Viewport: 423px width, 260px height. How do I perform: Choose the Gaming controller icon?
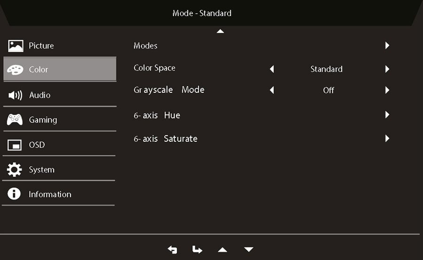pos(15,120)
